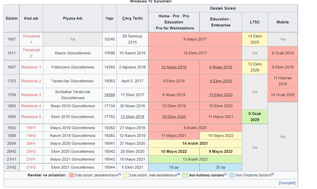Click release date '2 Ağustos 2016'
The height and width of the screenshot is (189, 317).
(132, 67)
